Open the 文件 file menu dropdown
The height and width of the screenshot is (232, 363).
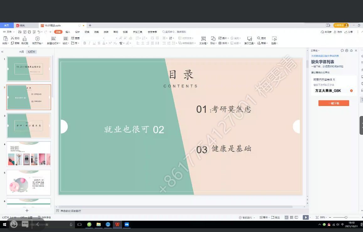pos(8,32)
